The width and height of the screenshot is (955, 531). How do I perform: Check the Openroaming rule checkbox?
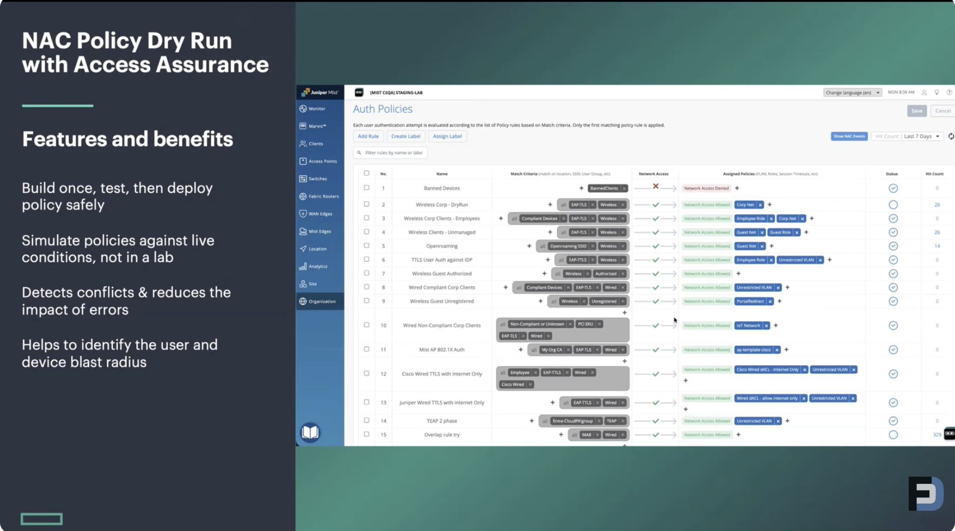367,246
